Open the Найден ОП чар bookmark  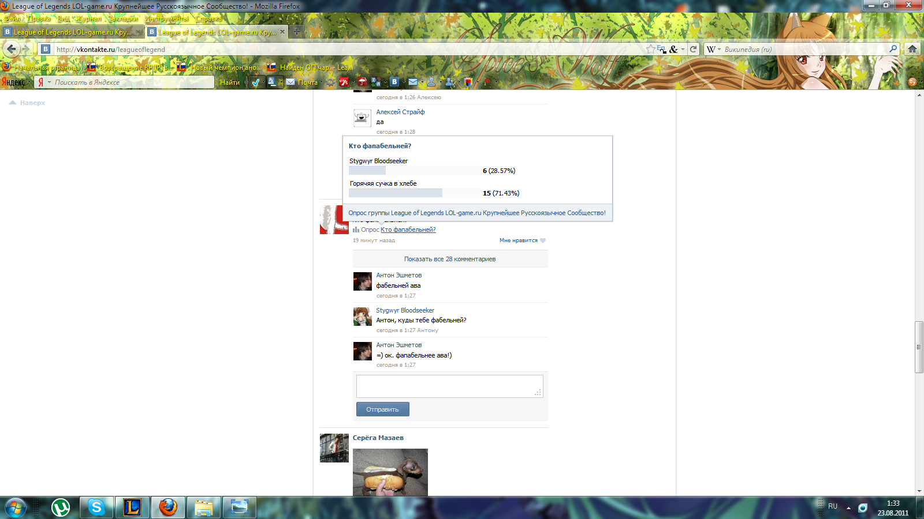click(x=309, y=67)
